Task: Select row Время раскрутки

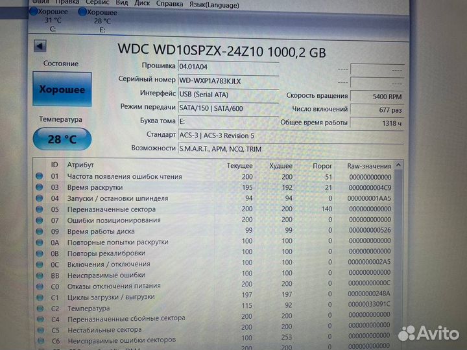Action: tap(213, 187)
